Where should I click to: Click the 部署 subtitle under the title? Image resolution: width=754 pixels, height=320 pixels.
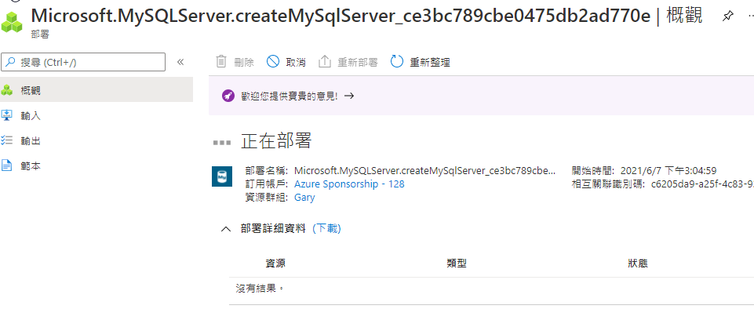[40, 35]
